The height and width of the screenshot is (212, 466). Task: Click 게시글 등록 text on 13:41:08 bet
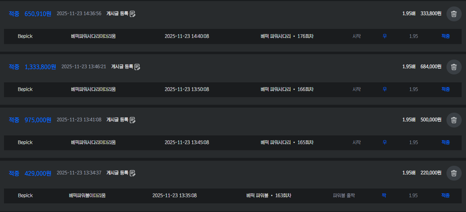pos(117,120)
